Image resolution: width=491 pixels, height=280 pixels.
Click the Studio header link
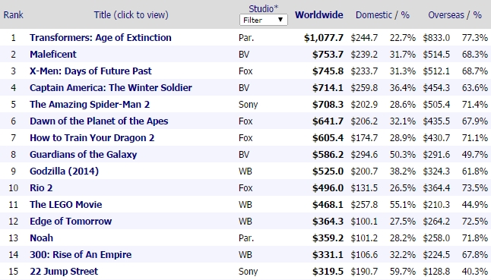tap(263, 8)
